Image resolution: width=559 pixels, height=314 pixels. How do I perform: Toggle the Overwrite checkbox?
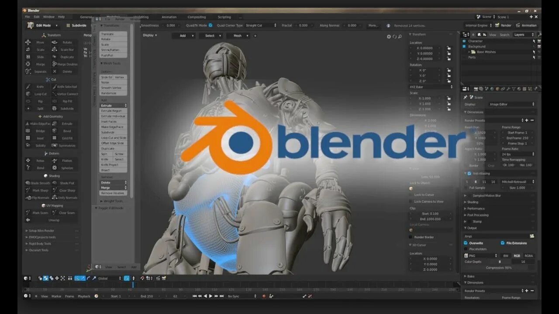(466, 243)
